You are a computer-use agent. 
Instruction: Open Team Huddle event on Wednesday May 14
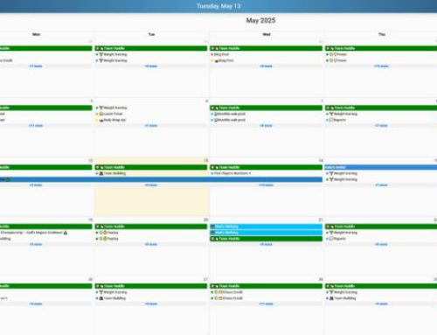[x=266, y=167]
